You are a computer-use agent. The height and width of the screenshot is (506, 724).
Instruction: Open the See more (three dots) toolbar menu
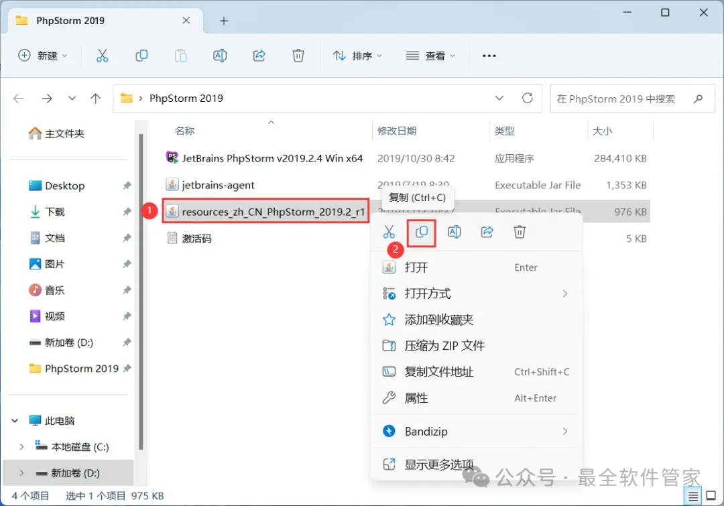[489, 56]
